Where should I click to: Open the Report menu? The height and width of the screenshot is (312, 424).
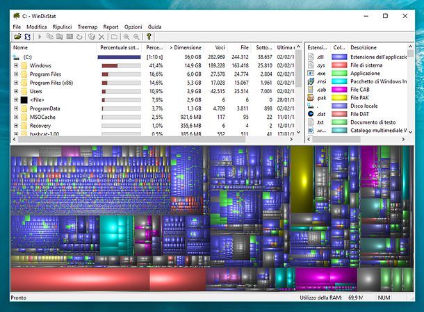point(111,27)
